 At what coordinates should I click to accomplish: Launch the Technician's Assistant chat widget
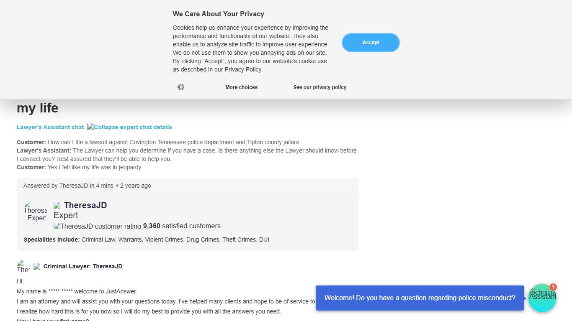(542, 298)
